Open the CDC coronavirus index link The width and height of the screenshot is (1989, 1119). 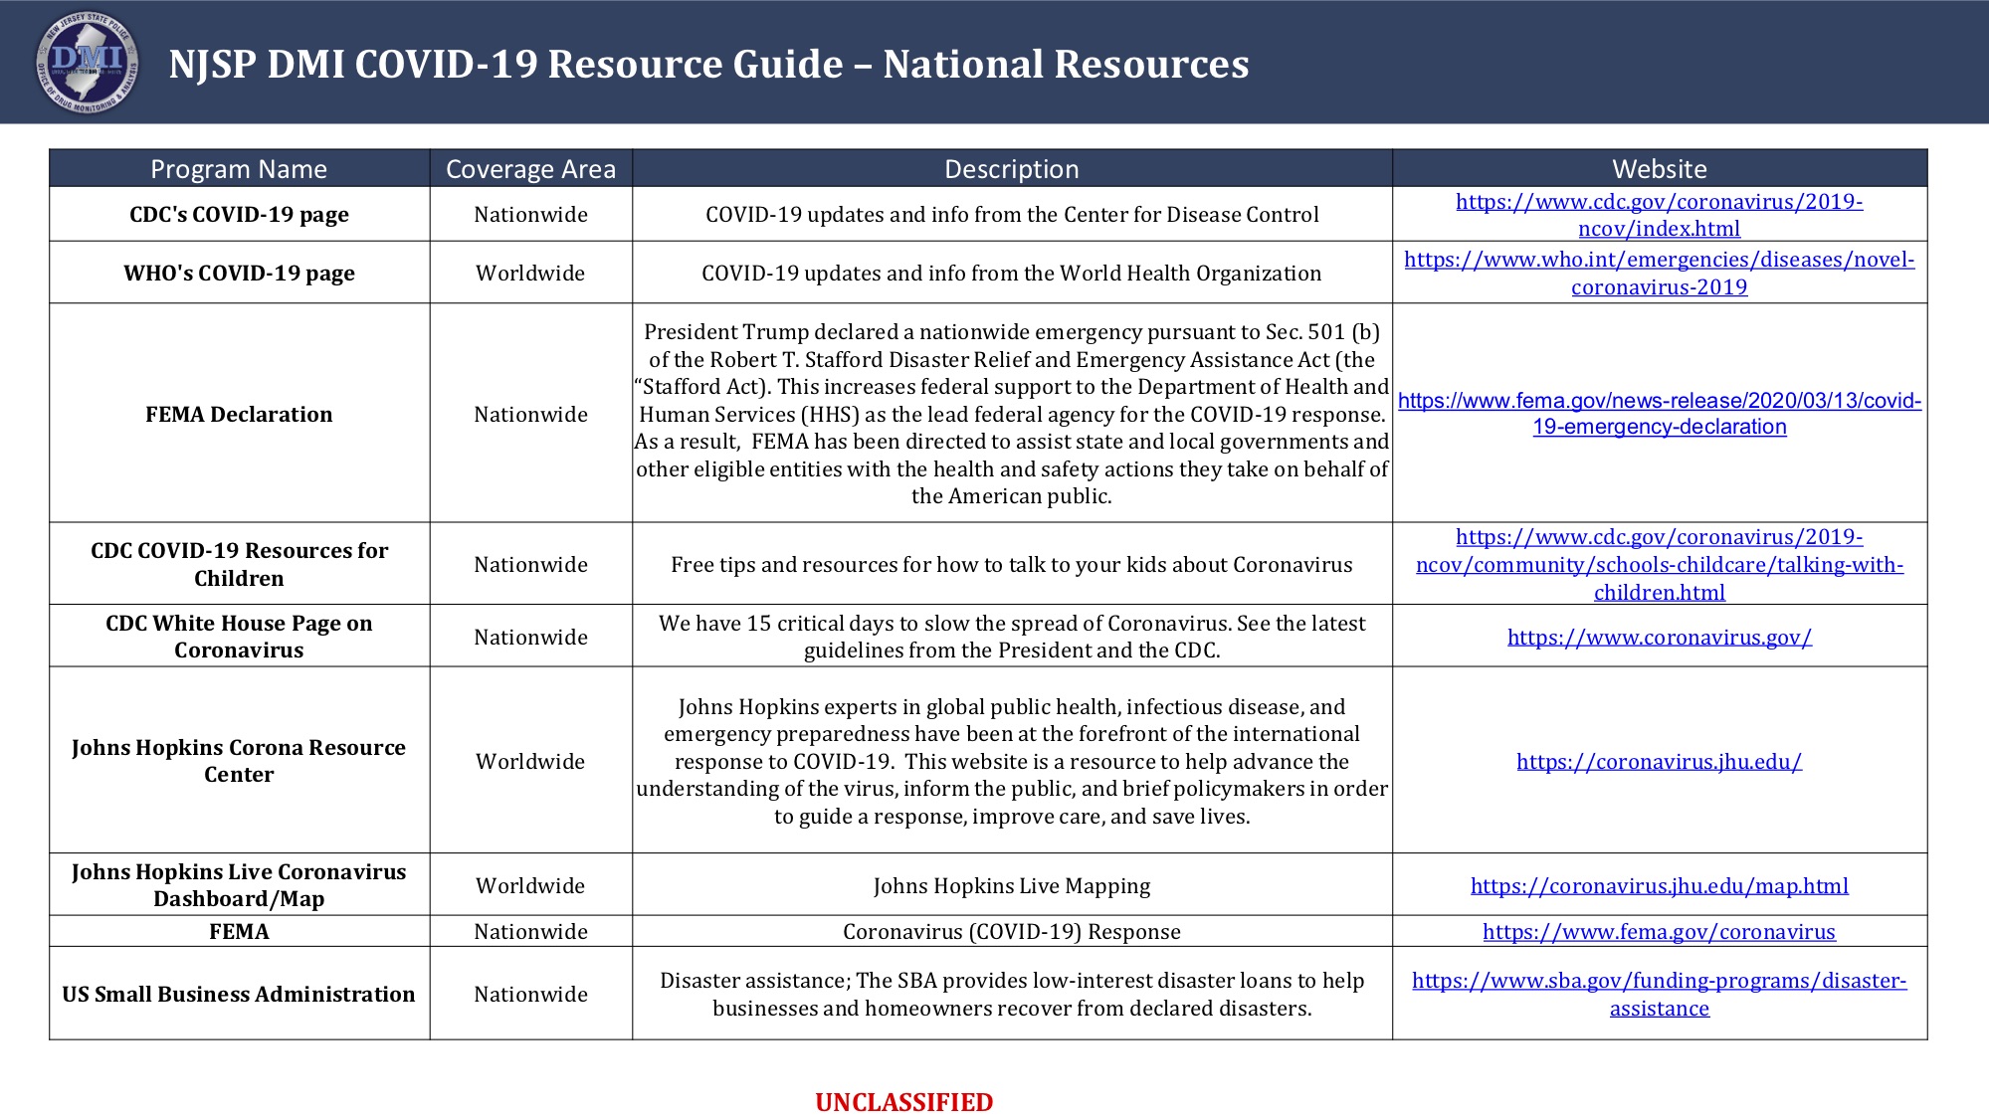coord(1659,215)
